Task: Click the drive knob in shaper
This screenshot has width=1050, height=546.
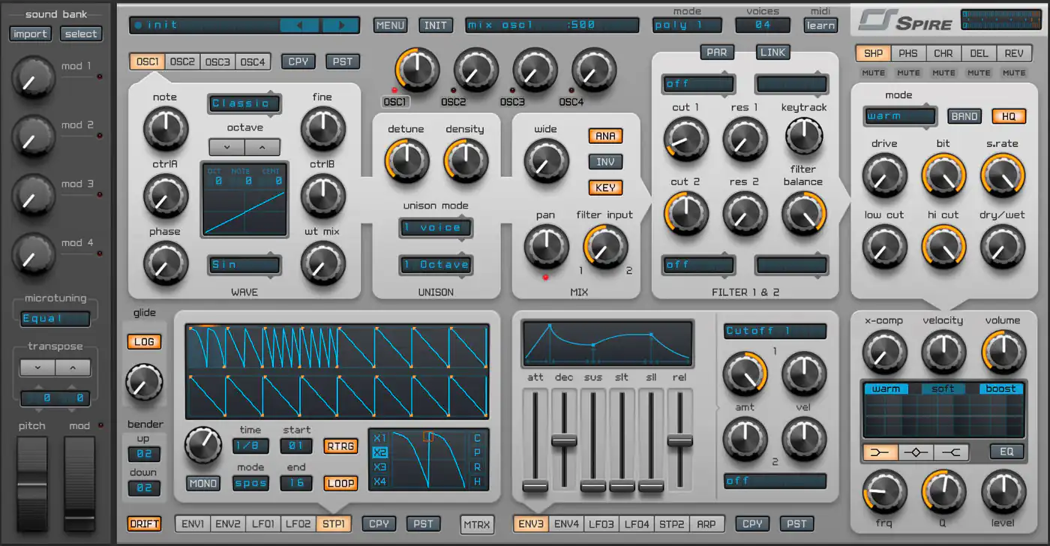Action: pos(885,175)
